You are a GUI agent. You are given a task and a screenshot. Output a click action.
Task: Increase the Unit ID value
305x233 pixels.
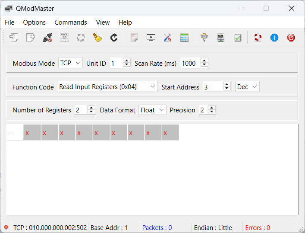point(127,61)
